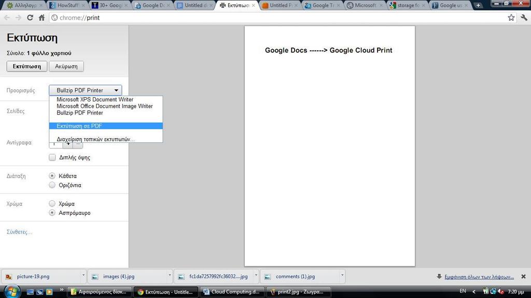Click network icon in system tray

pos(494,291)
